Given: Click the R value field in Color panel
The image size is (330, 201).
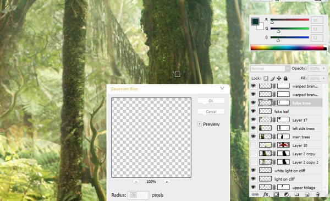Looking at the screenshot, I should click(317, 20).
